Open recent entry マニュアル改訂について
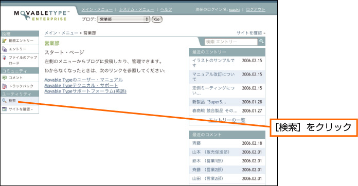 coord(213,77)
